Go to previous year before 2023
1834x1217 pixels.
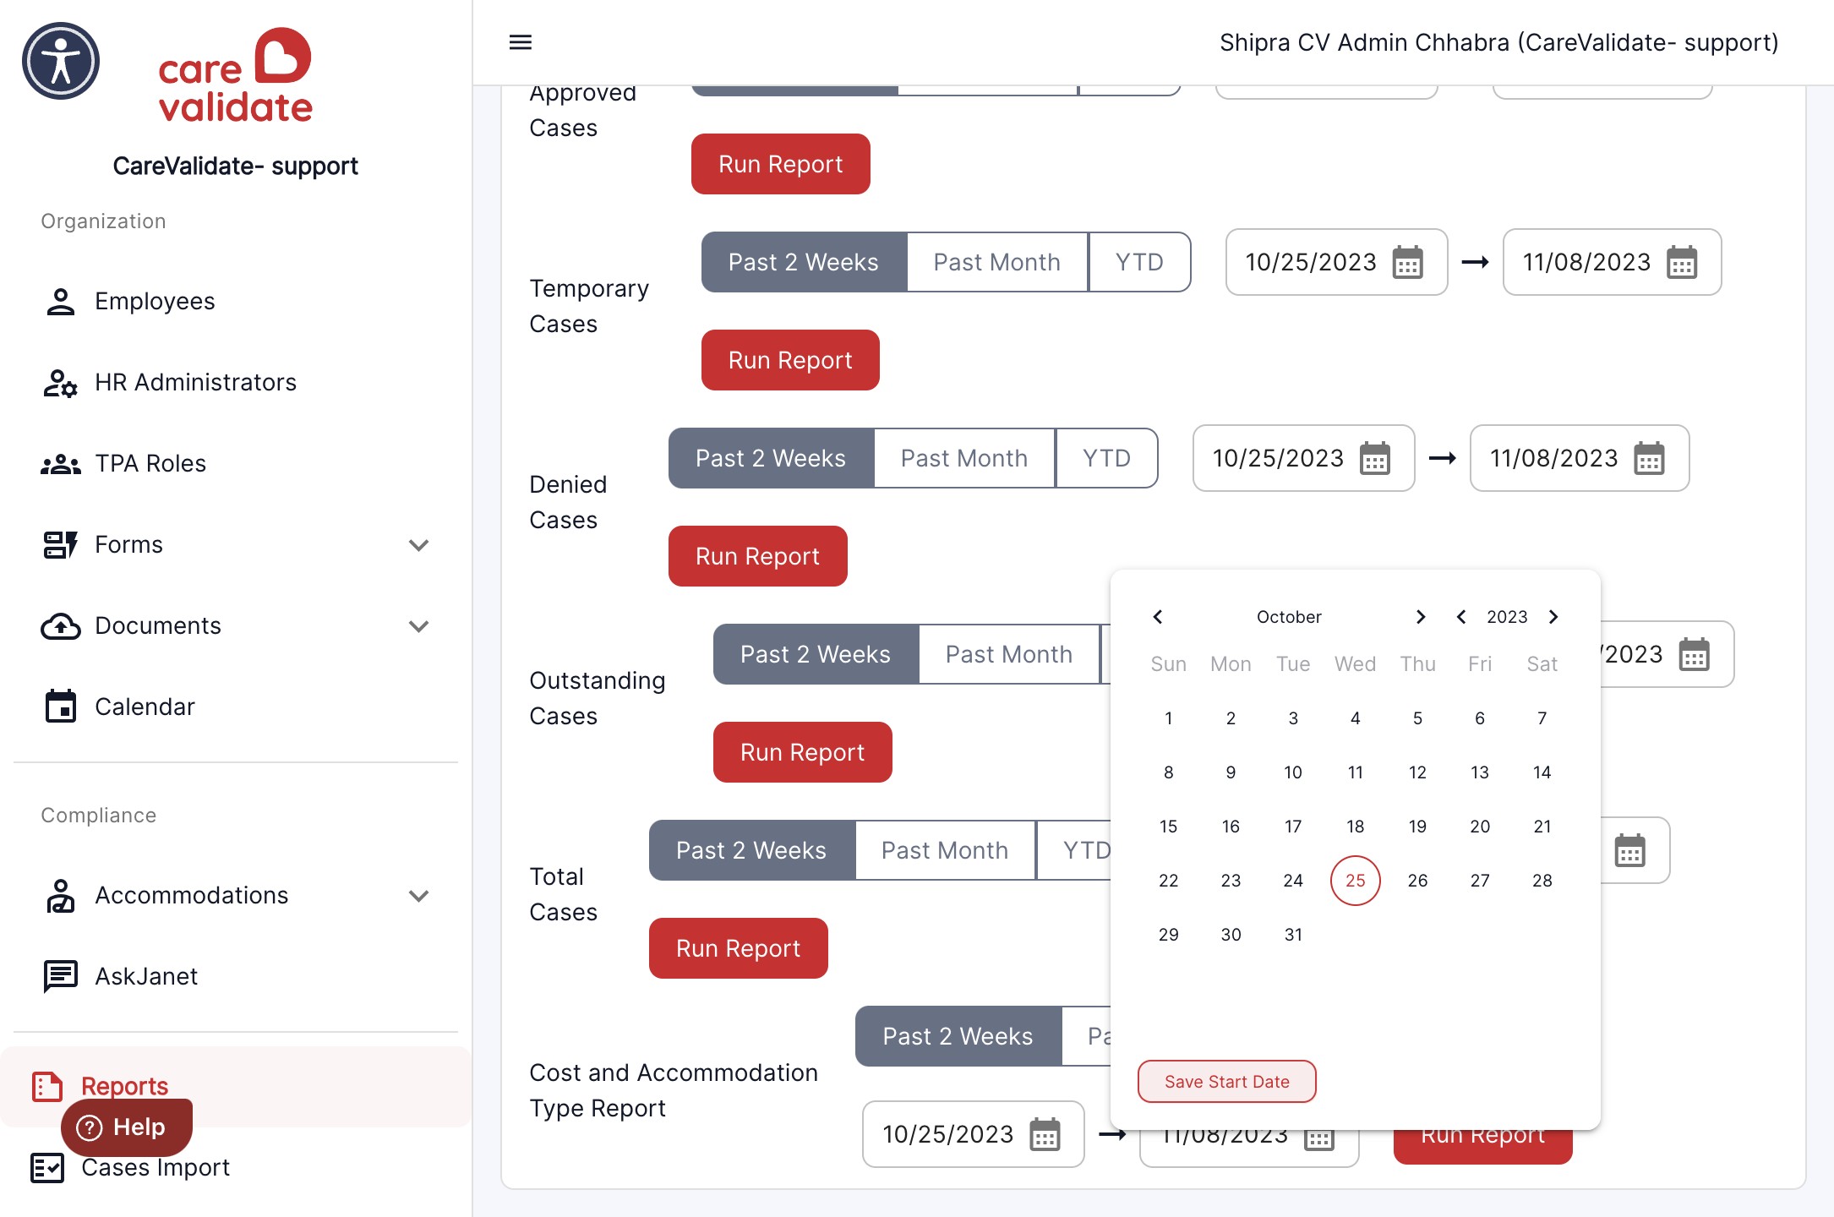1461,617
